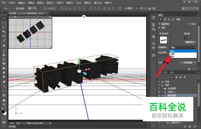This screenshot has height=129, width=201.
Task: Enable the 自动选择 checkbox
Action: pyautogui.click(x=14, y=8)
